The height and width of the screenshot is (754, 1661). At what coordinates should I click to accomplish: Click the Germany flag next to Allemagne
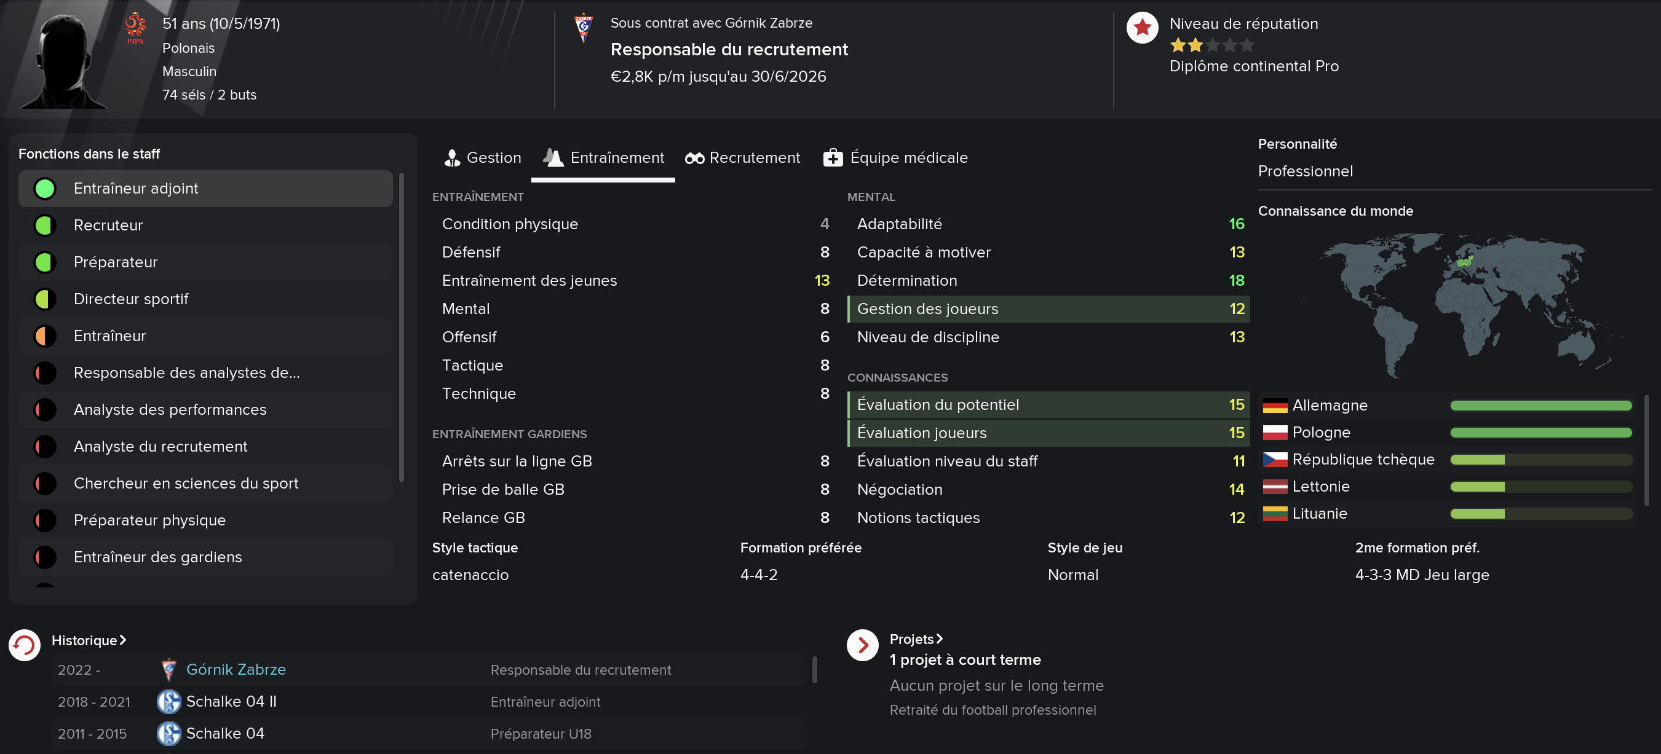point(1275,406)
